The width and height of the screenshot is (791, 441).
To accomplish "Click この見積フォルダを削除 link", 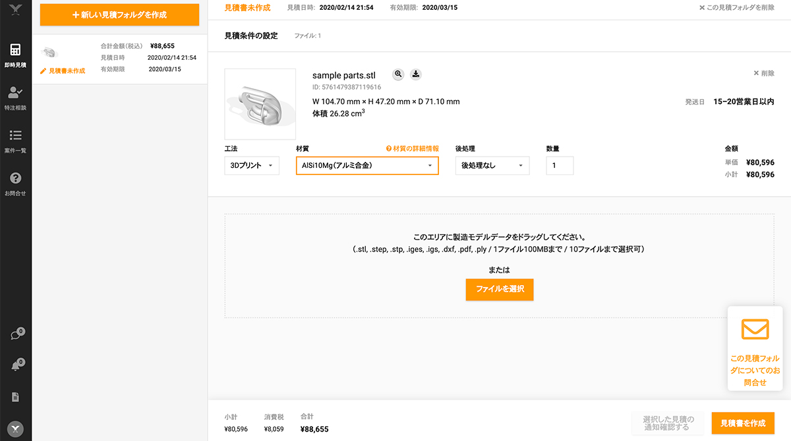I will [x=736, y=8].
